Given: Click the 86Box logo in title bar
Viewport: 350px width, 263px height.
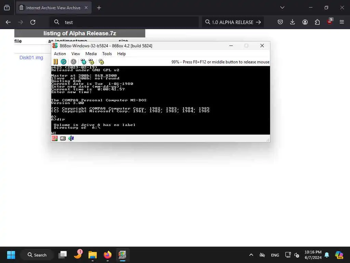Looking at the screenshot, I should coord(55,46).
